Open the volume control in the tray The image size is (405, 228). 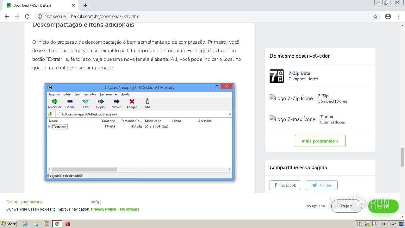pyautogui.click(x=359, y=224)
